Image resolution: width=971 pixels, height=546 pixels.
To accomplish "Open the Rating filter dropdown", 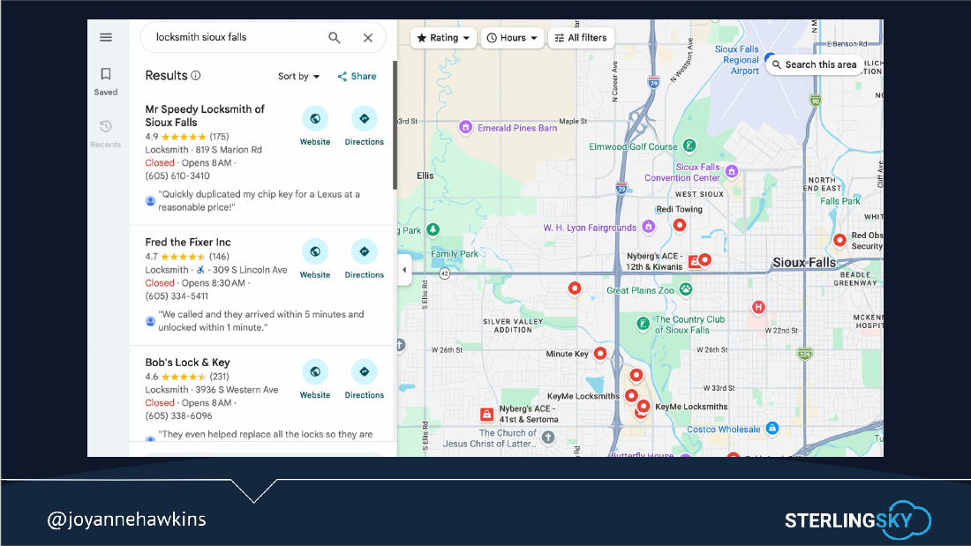I will click(443, 38).
